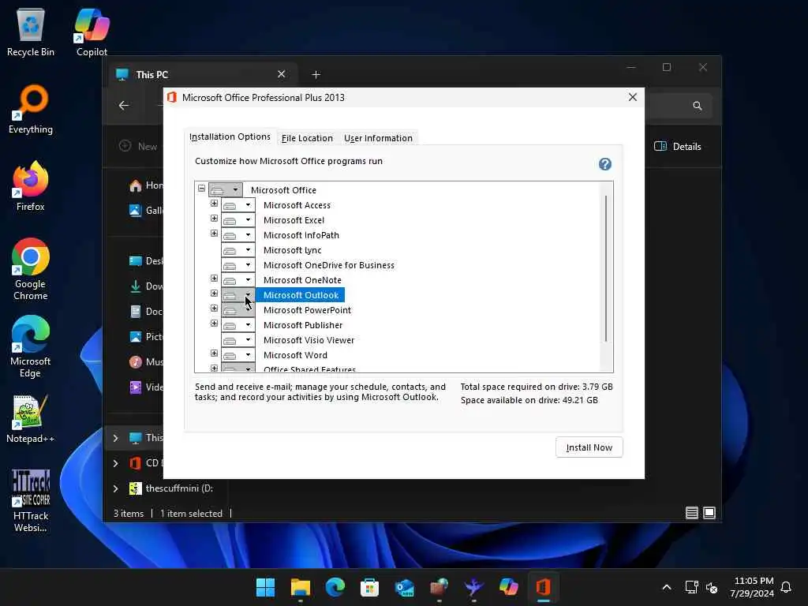This screenshot has width=808, height=606.
Task: Switch to large thumbnails view in Explorer
Action: click(x=709, y=513)
